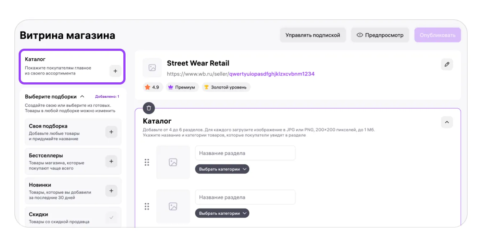Collapse the Каталог block with chevron
This screenshot has width=482, height=247.
(447, 122)
